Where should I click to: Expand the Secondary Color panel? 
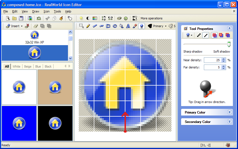point(229,121)
